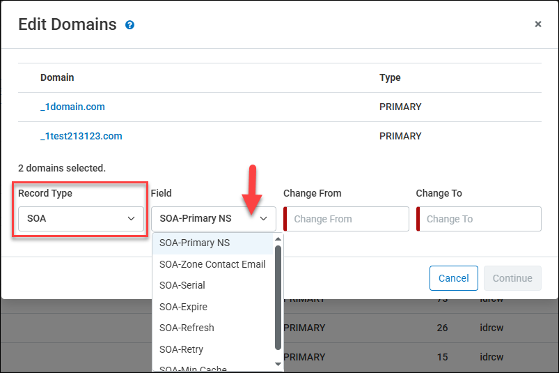This screenshot has height=373, width=559.
Task: Click the Change To input field
Action: point(480,219)
